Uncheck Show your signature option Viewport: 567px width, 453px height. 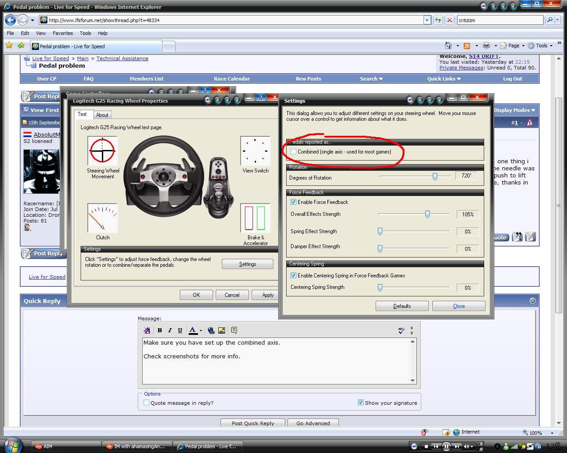click(x=361, y=403)
